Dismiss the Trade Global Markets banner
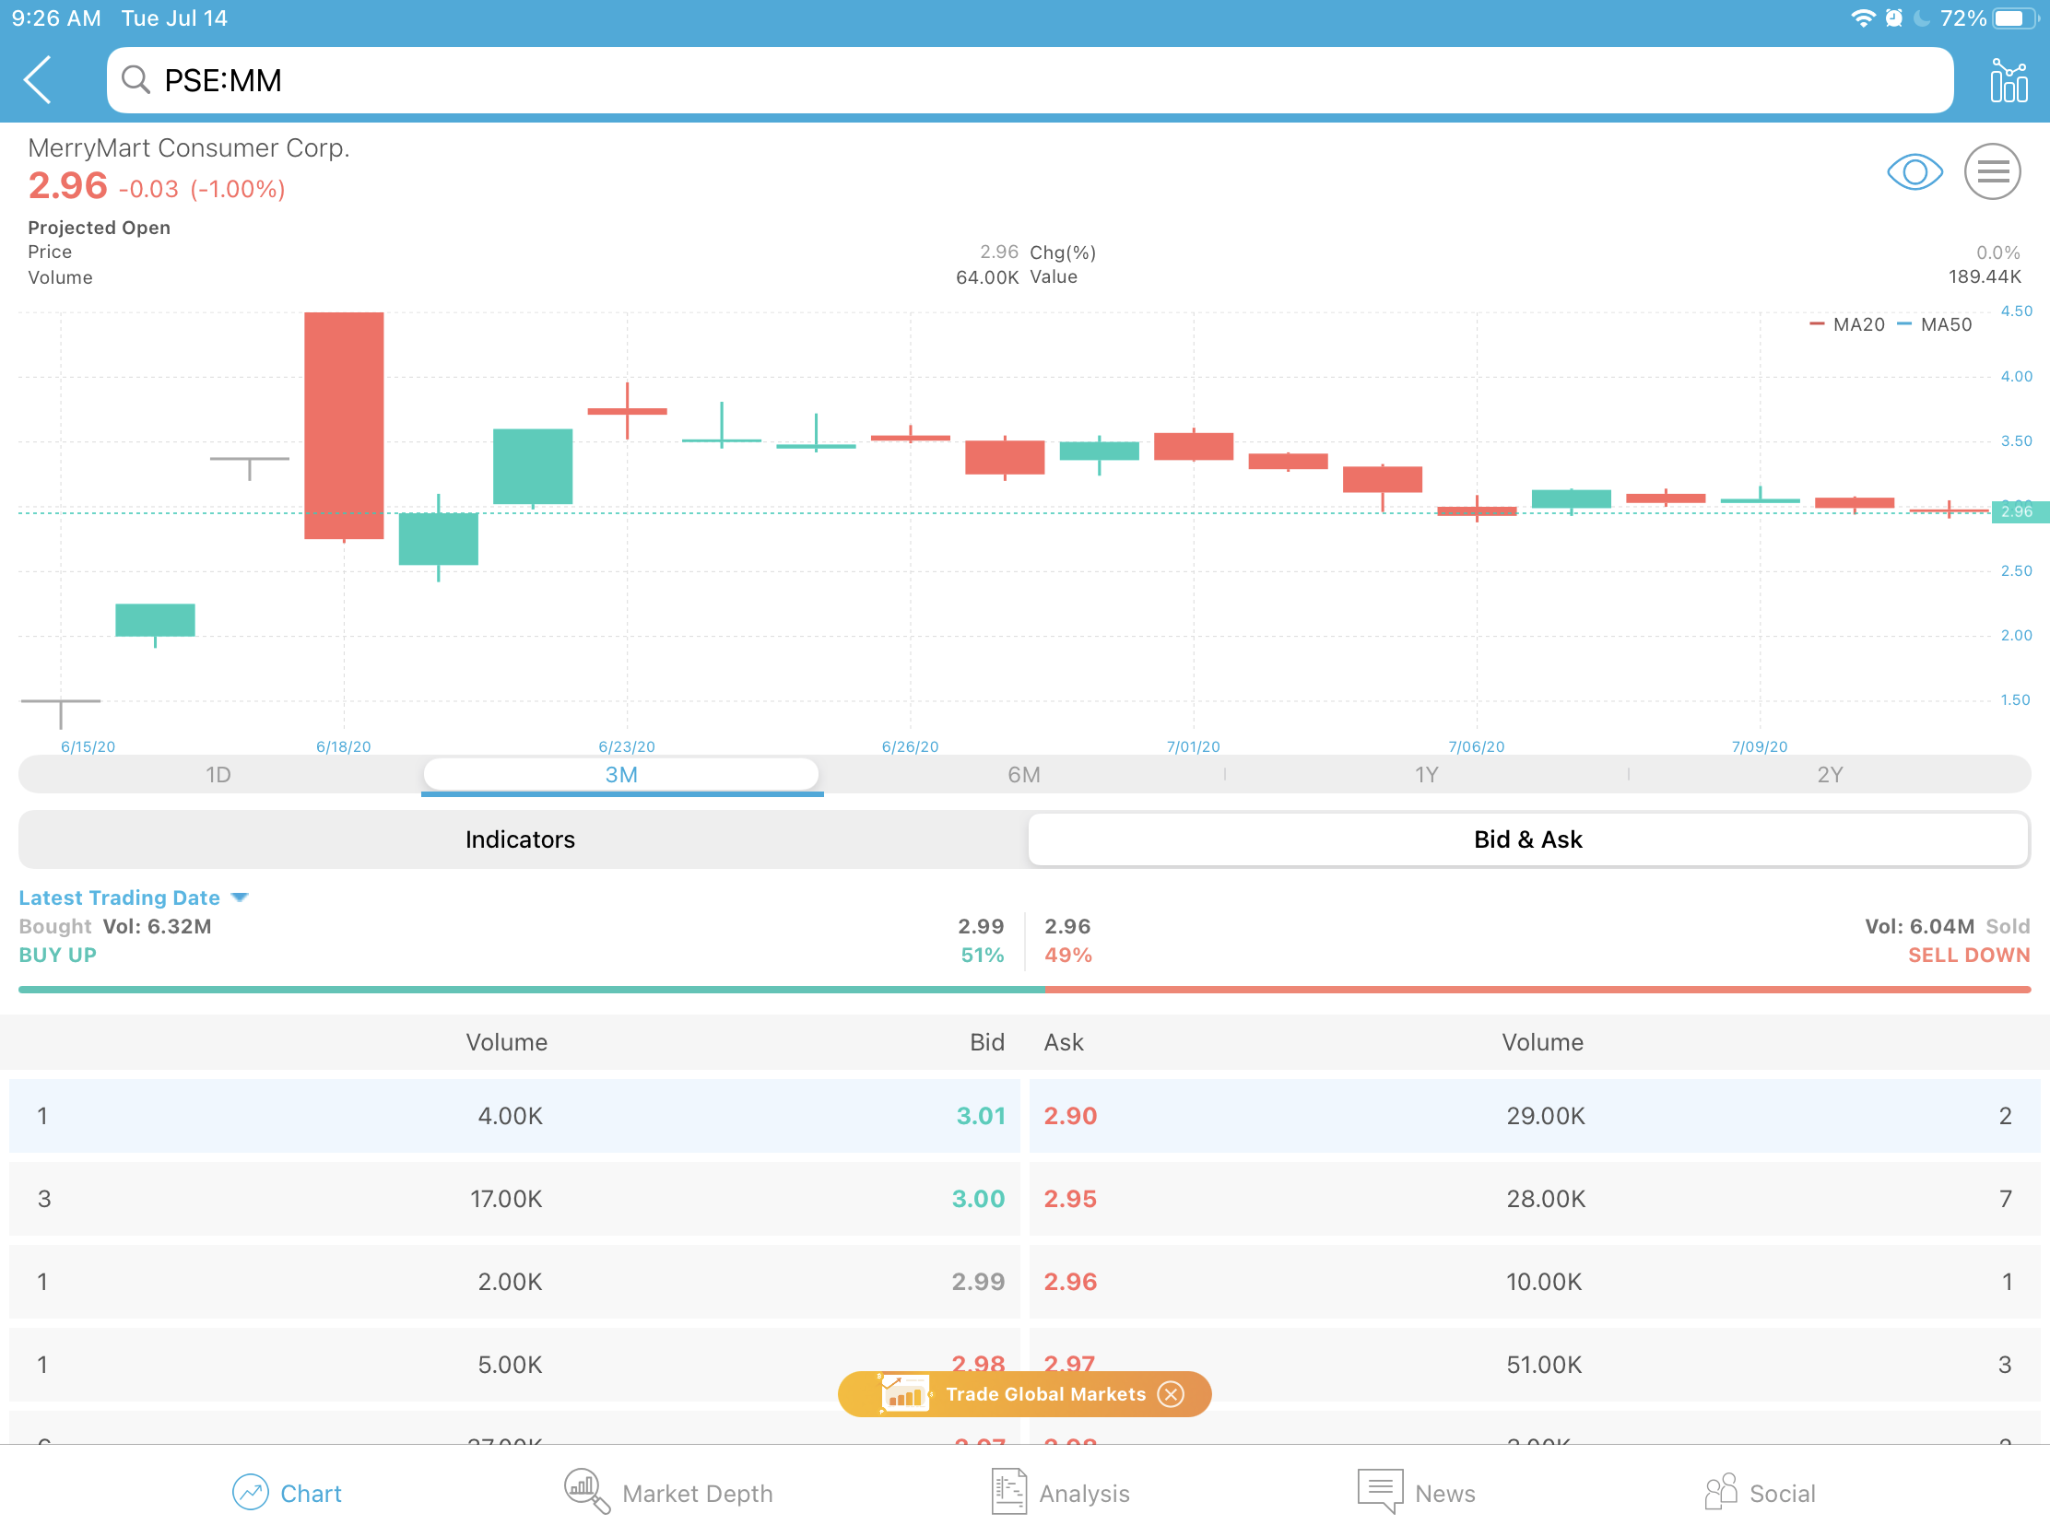 (1172, 1394)
